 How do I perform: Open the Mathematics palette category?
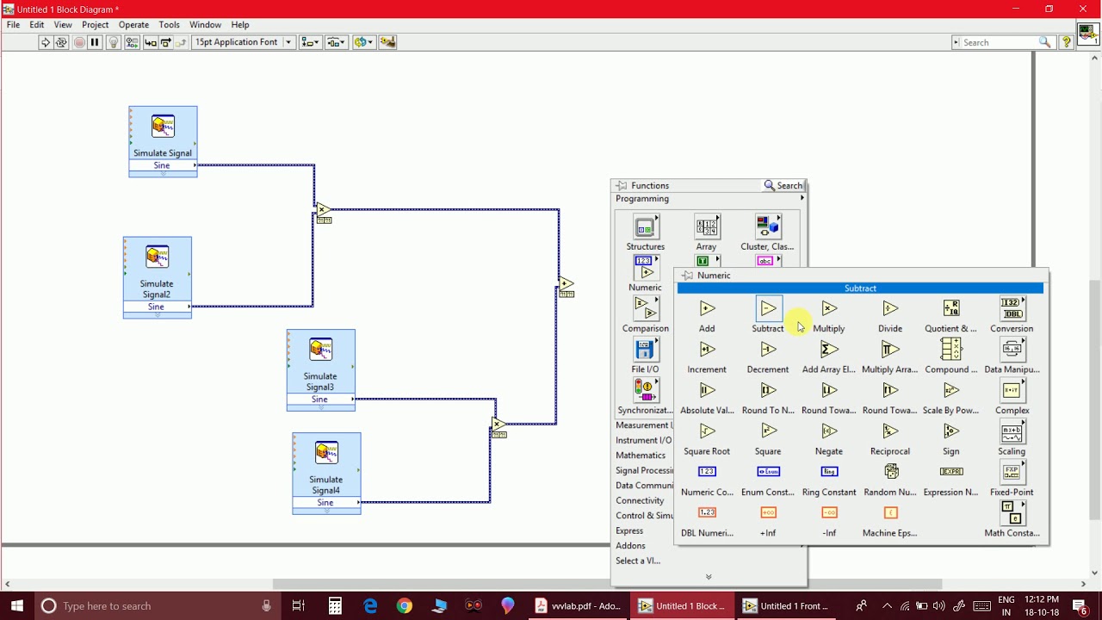[x=641, y=456]
